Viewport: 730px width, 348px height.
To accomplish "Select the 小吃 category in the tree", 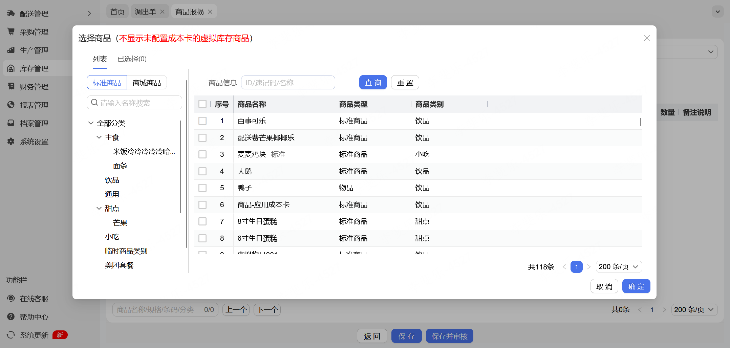I will pyautogui.click(x=112, y=237).
